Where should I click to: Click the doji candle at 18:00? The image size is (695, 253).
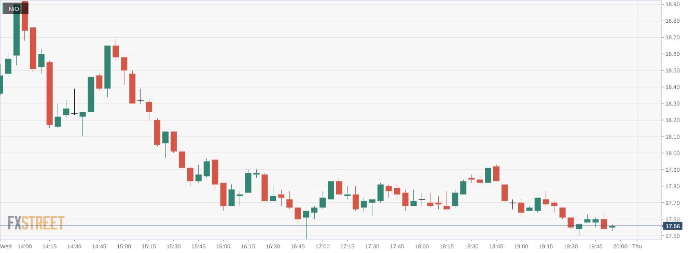coord(422,199)
